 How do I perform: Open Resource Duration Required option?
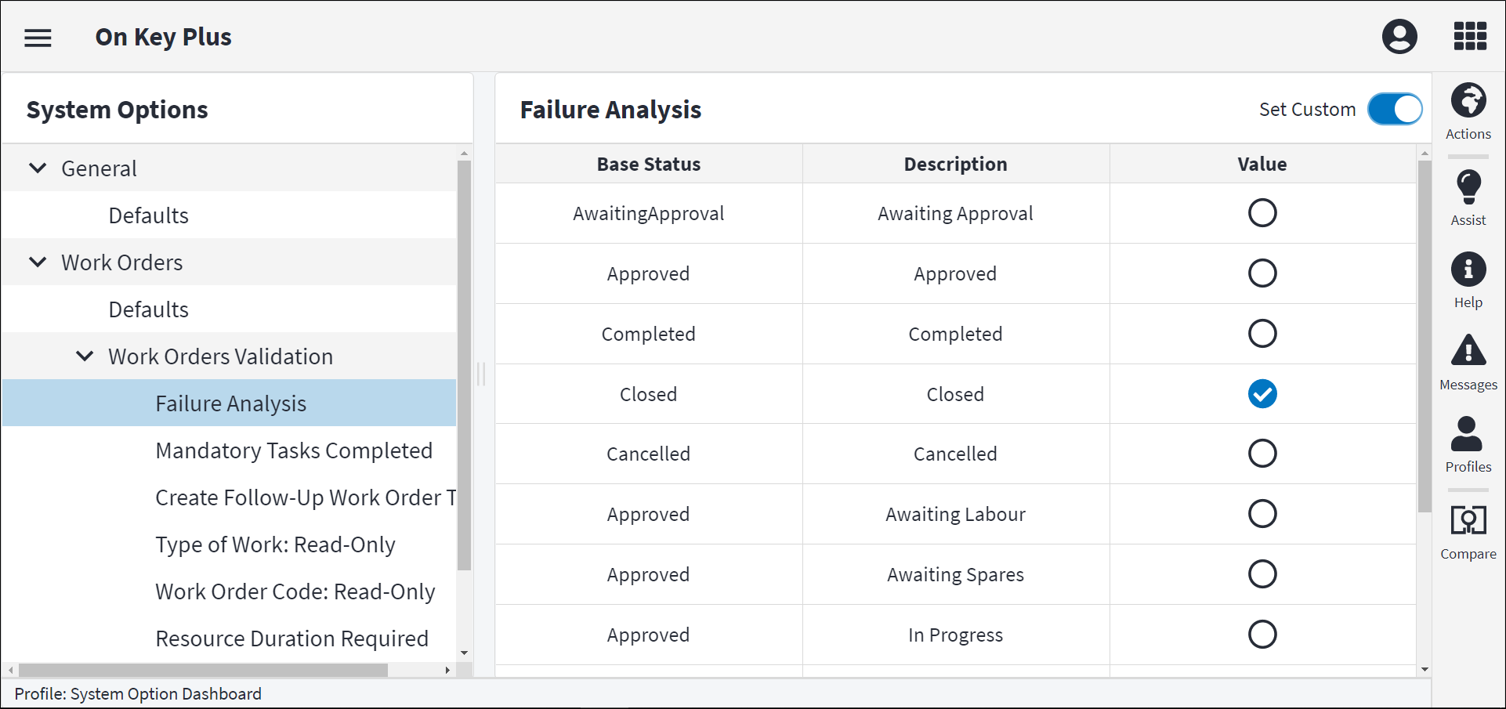pos(291,638)
